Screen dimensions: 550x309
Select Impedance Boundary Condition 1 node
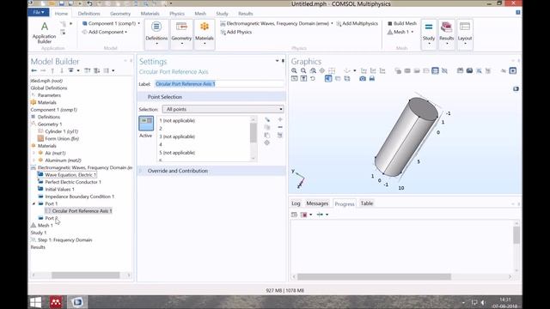[79, 197]
